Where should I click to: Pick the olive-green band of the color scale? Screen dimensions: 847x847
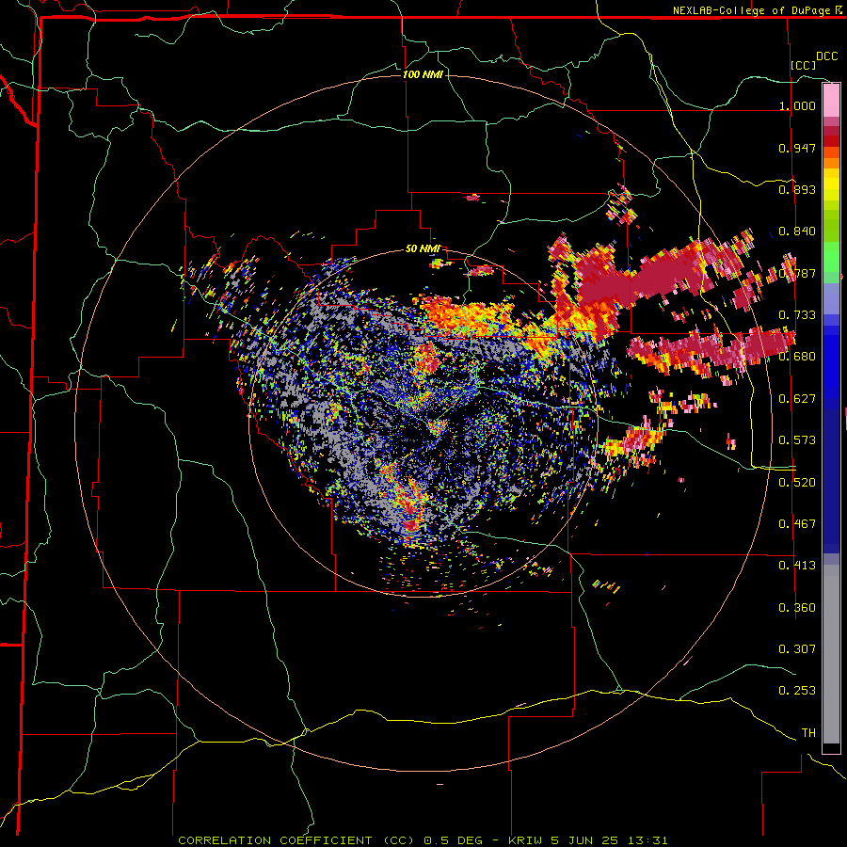(x=831, y=226)
